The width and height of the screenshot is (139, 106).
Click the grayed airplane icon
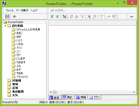[x=94, y=17]
